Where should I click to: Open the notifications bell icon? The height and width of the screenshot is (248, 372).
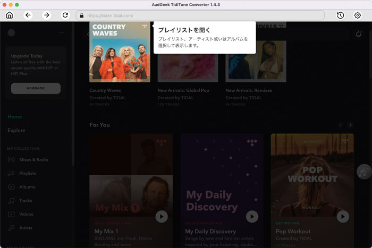click(359, 35)
